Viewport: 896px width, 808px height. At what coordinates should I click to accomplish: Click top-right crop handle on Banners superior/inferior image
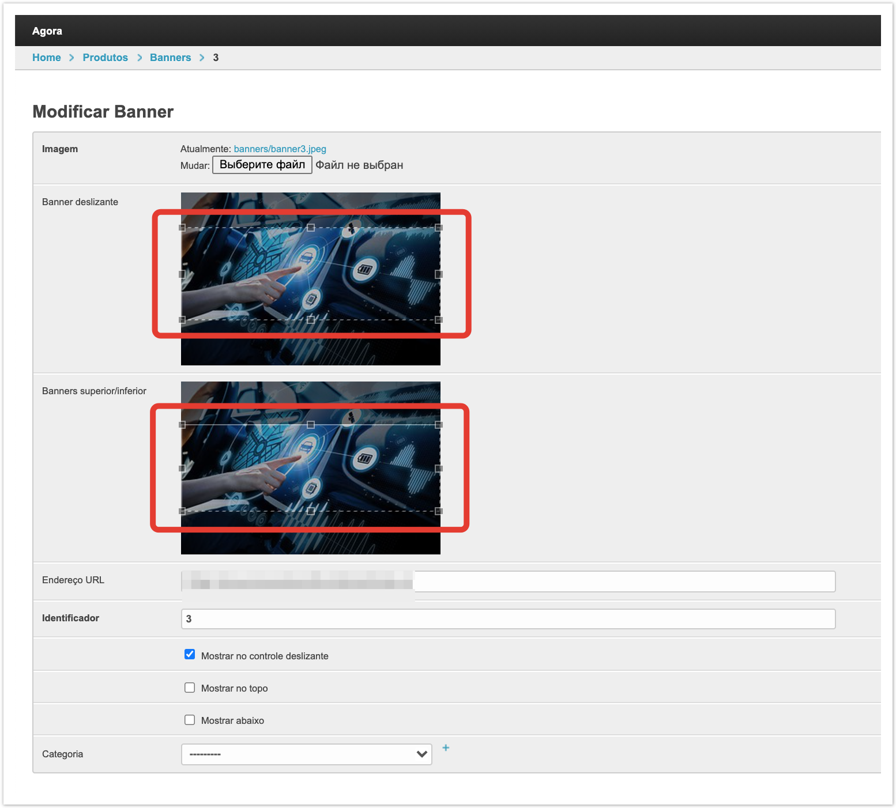coord(439,425)
